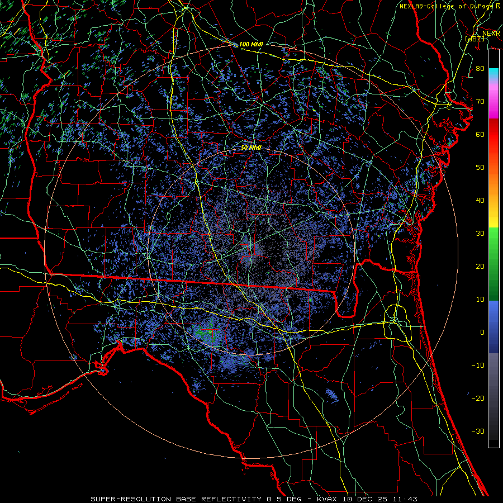Click the -20 dBZ scale value

coord(478,398)
